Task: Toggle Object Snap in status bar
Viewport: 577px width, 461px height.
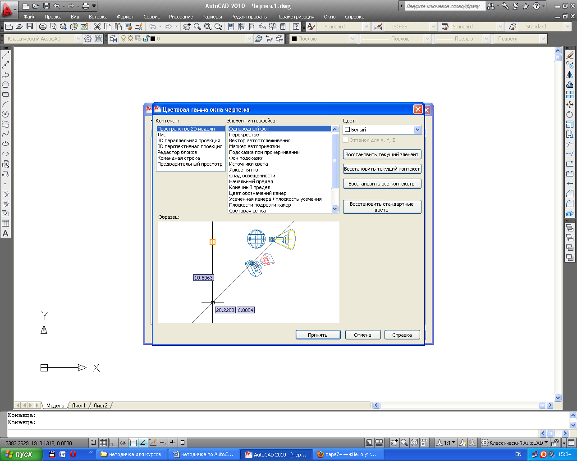Action: [x=133, y=443]
